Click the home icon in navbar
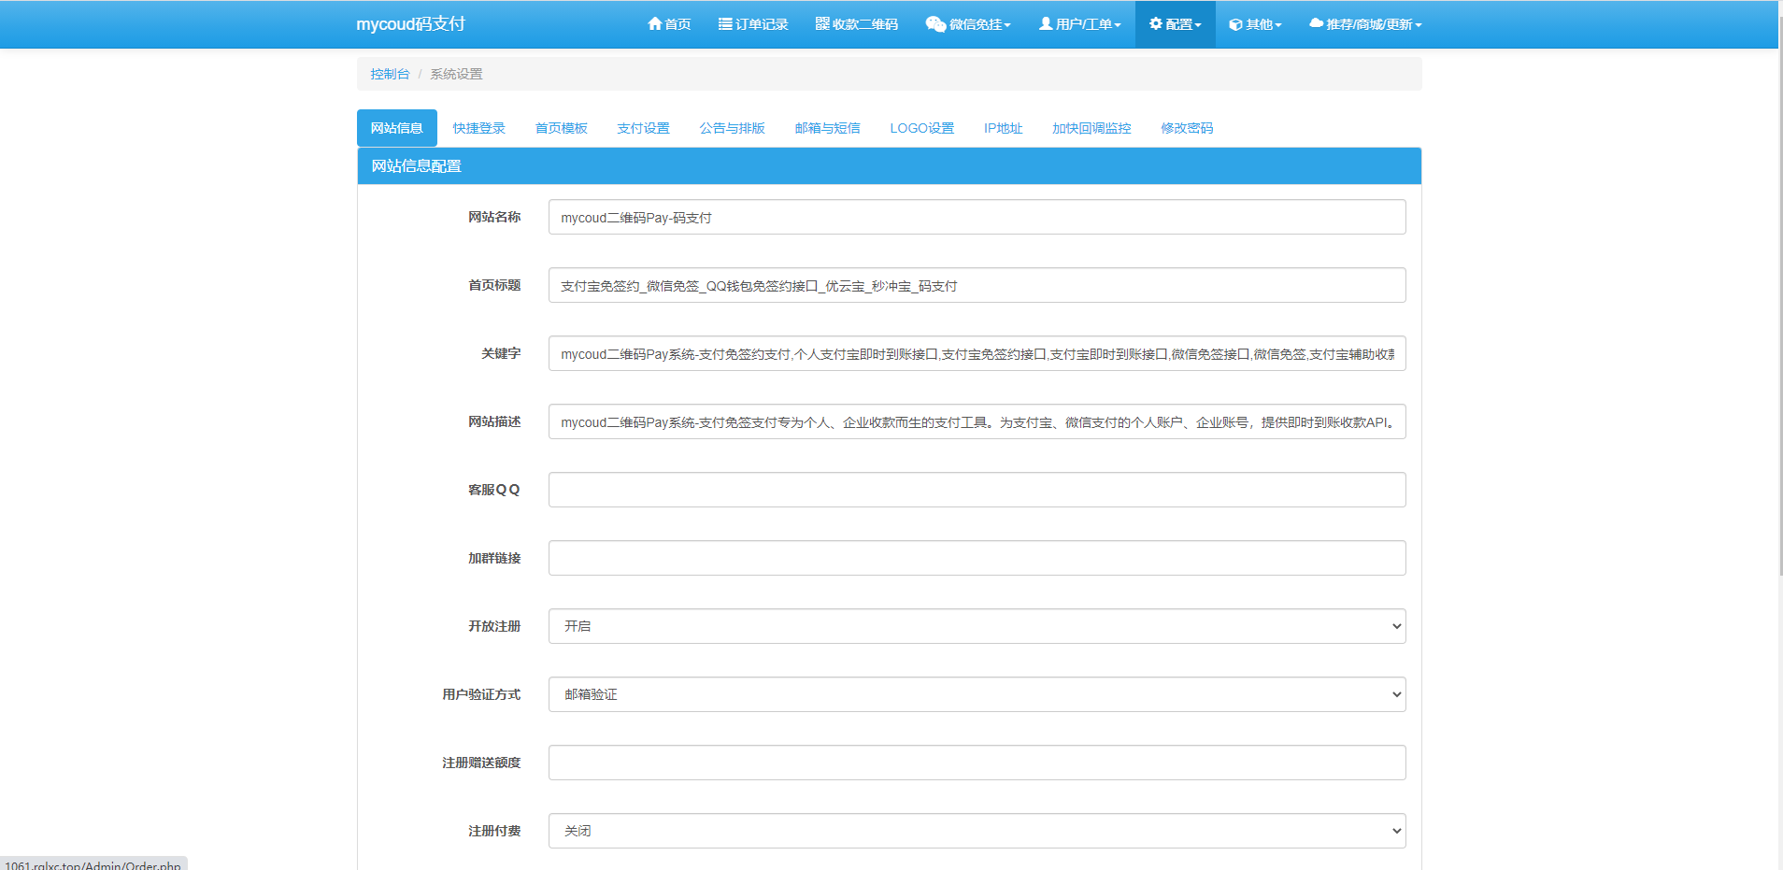This screenshot has width=1783, height=870. 654,24
